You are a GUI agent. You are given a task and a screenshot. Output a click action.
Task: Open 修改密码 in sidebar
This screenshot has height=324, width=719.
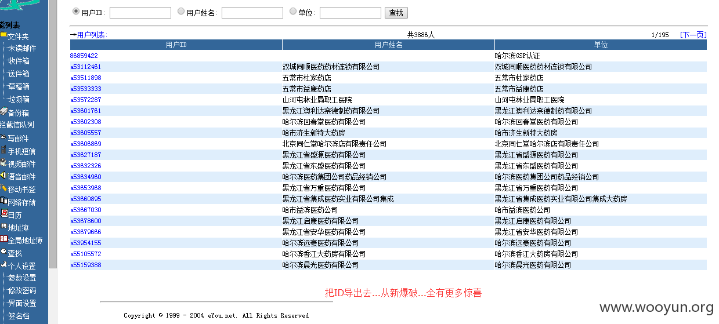click(22, 290)
